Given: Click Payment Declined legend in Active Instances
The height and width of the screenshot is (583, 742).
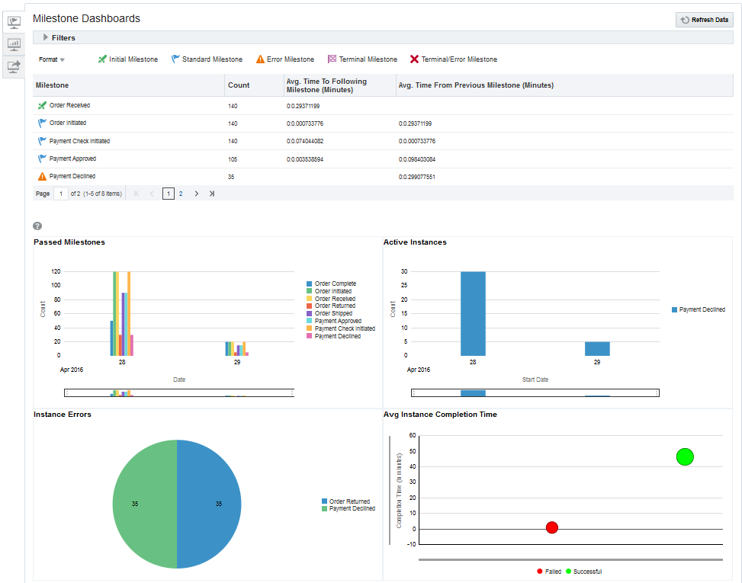Looking at the screenshot, I should pos(699,309).
